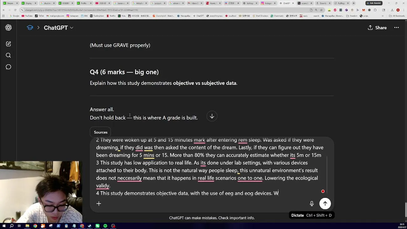Viewport: 407px width, 229px height.
Task: Open the ChatGPT logo home button
Action: tap(9, 28)
